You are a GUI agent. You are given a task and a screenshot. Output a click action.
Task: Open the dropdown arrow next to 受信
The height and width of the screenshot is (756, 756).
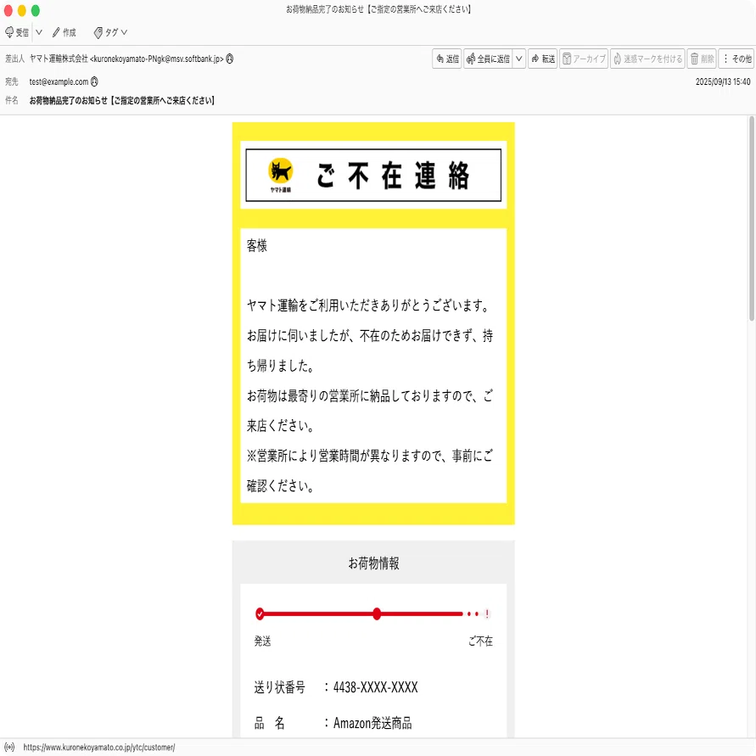39,32
